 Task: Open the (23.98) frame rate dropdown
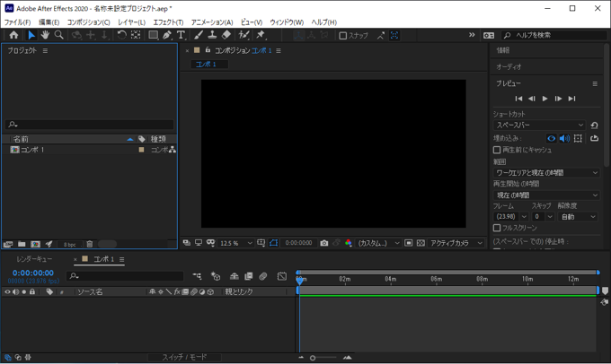click(x=510, y=217)
